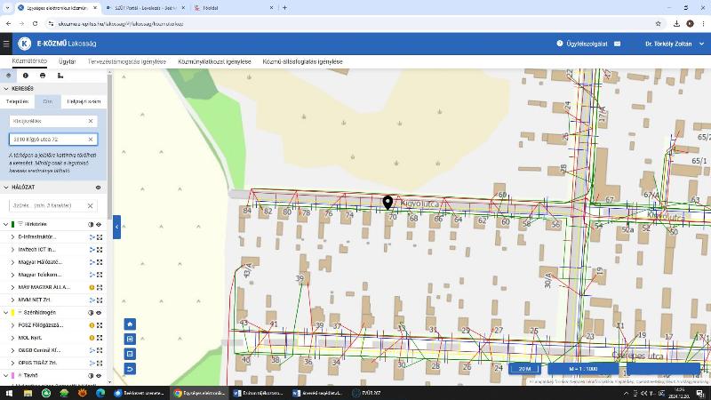Open Tervezéstámogatás igénylése tab
Image resolution: width=711 pixels, height=400 pixels.
tap(127, 61)
